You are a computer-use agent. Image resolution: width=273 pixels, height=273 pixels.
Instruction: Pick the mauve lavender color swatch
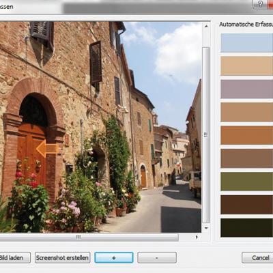246,89
